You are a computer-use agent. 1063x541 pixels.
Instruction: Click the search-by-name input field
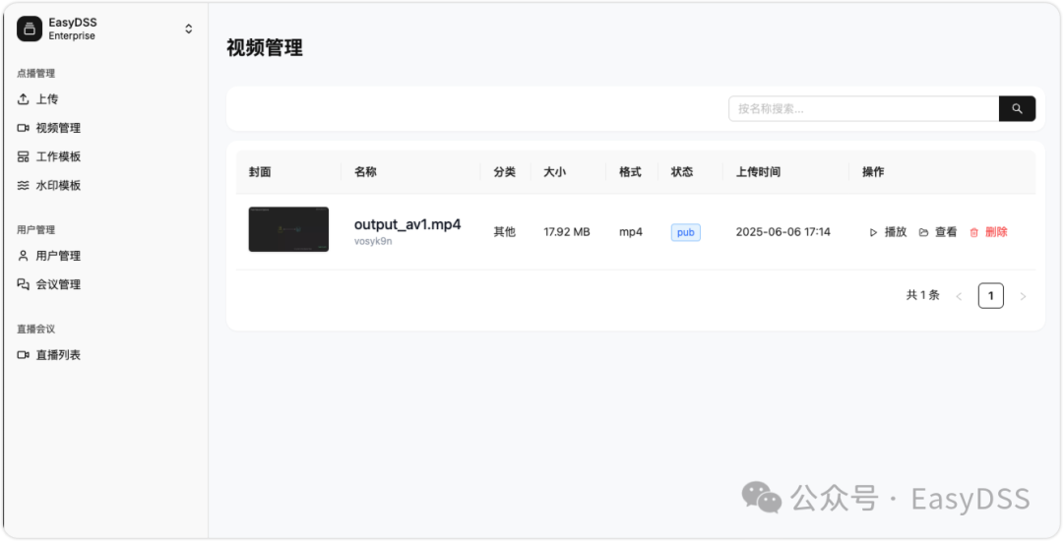[x=864, y=108]
